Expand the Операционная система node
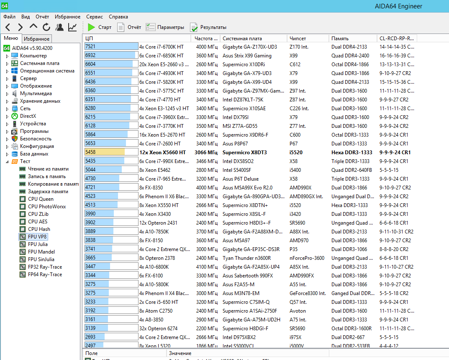This screenshot has height=360, width=449. (x=7, y=71)
